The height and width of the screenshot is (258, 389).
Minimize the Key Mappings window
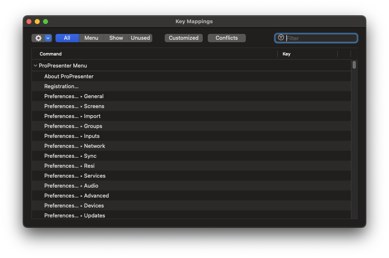37,22
